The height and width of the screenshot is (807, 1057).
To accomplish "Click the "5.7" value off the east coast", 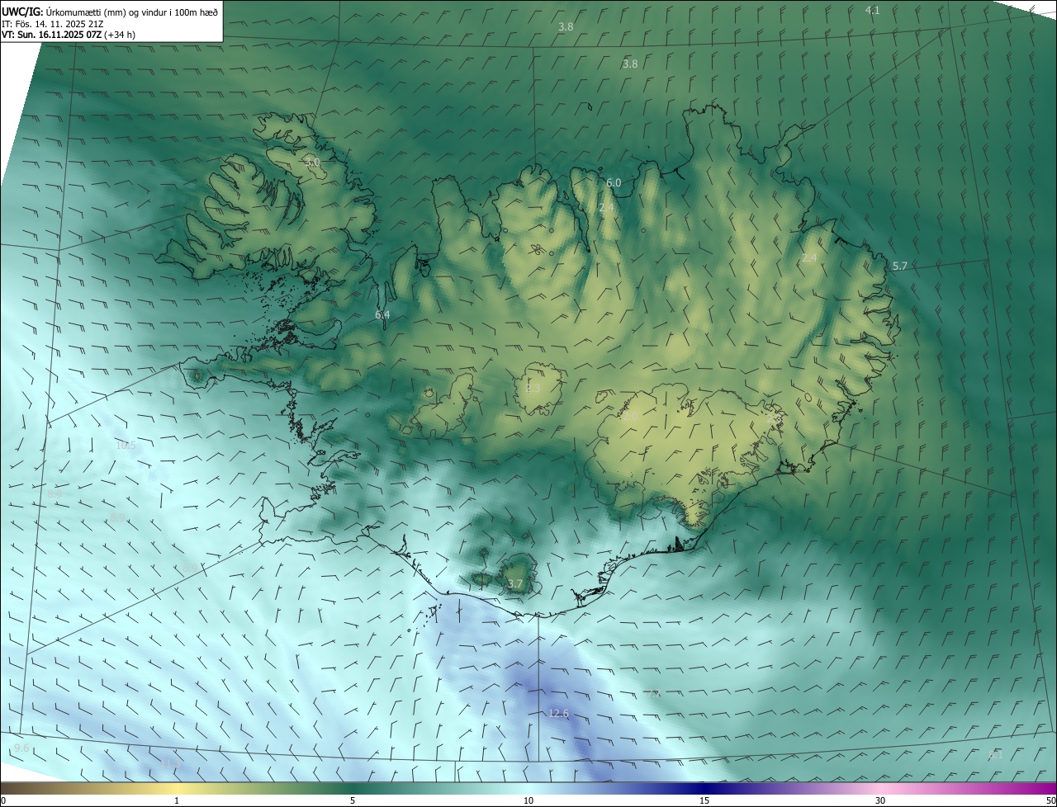I will click(900, 266).
